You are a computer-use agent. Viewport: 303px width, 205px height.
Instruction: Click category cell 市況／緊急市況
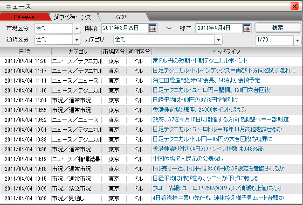[x=71, y=189]
